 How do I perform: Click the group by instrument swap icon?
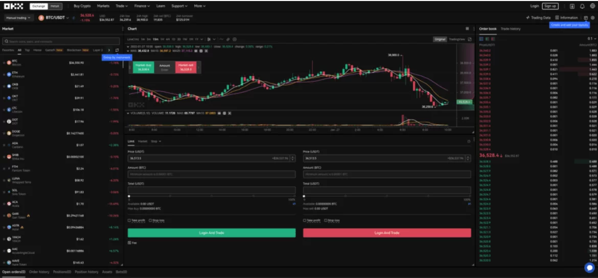tap(117, 50)
